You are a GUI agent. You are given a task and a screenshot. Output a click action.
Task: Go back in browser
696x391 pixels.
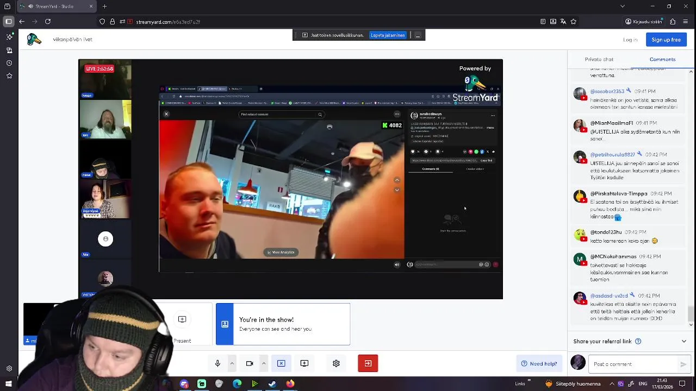[22, 22]
